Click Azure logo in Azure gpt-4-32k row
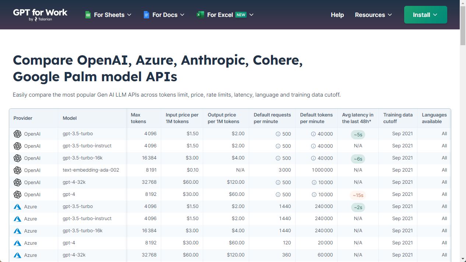The height and width of the screenshot is (262, 466). pos(17,255)
